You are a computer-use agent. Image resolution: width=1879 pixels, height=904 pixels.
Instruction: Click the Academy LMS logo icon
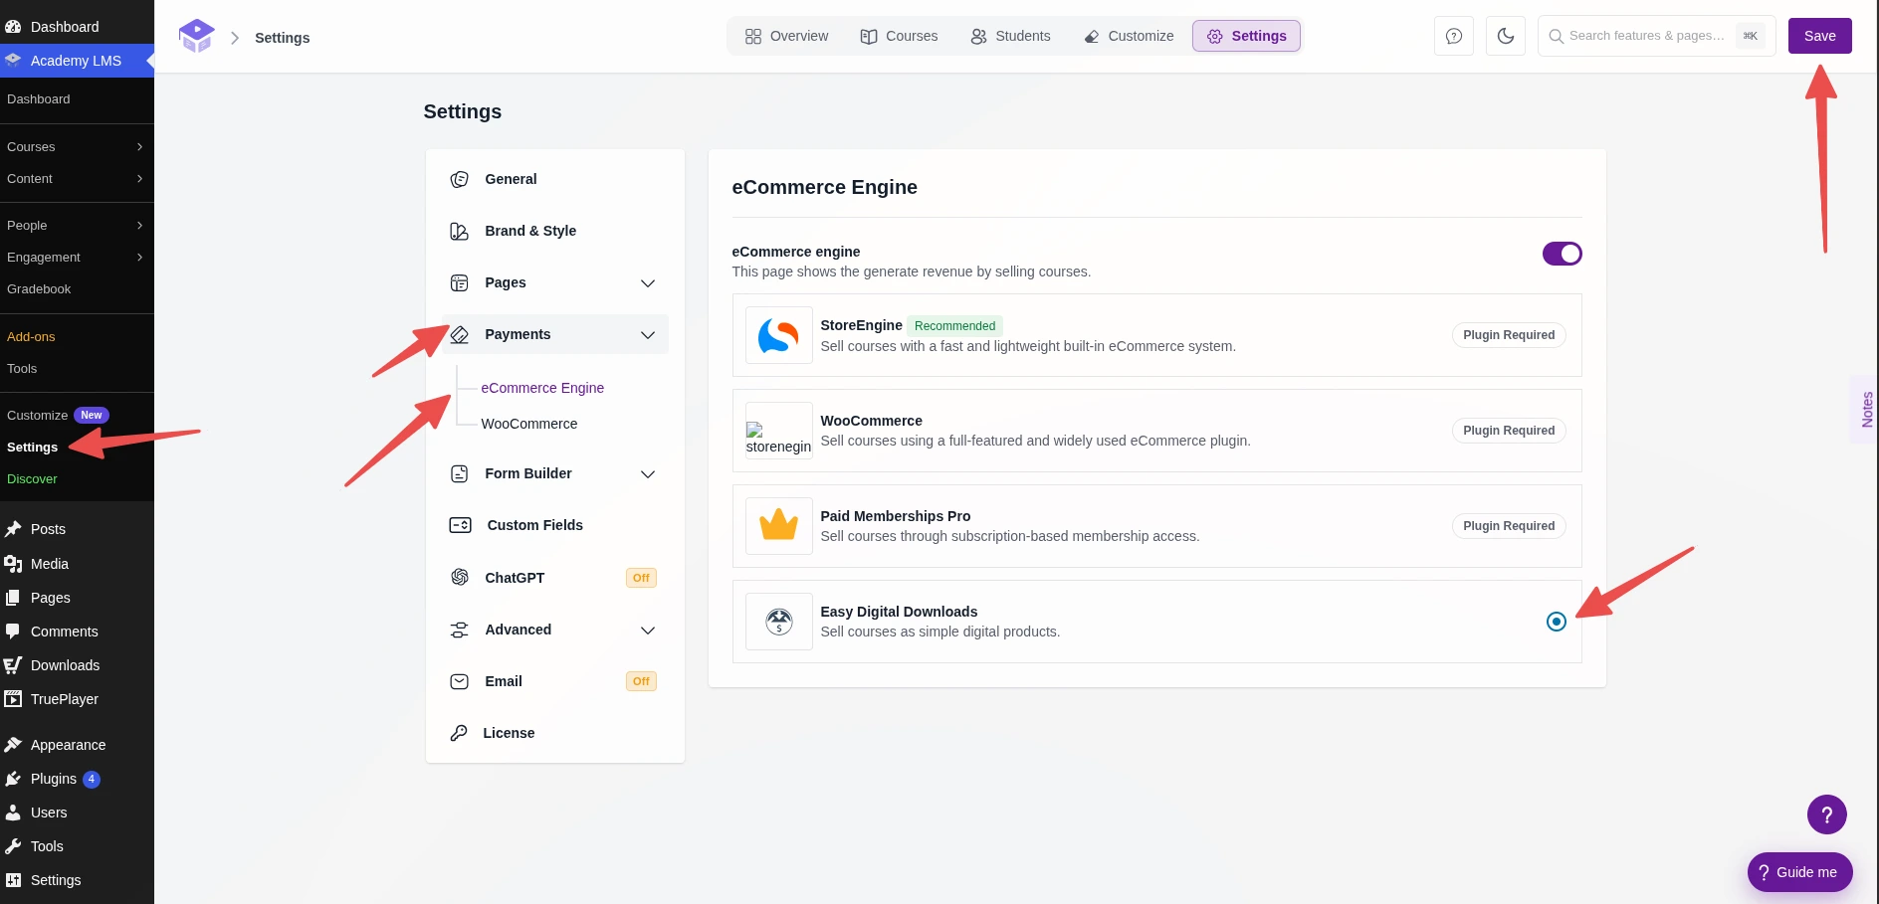pyautogui.click(x=196, y=37)
